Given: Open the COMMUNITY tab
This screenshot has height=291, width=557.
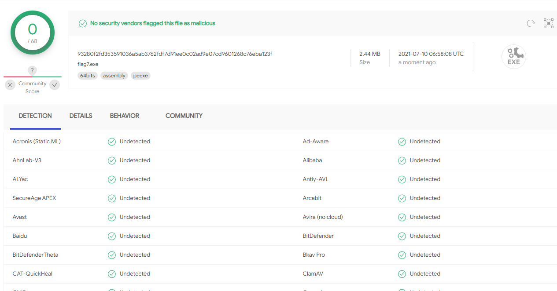Looking at the screenshot, I should point(184,116).
